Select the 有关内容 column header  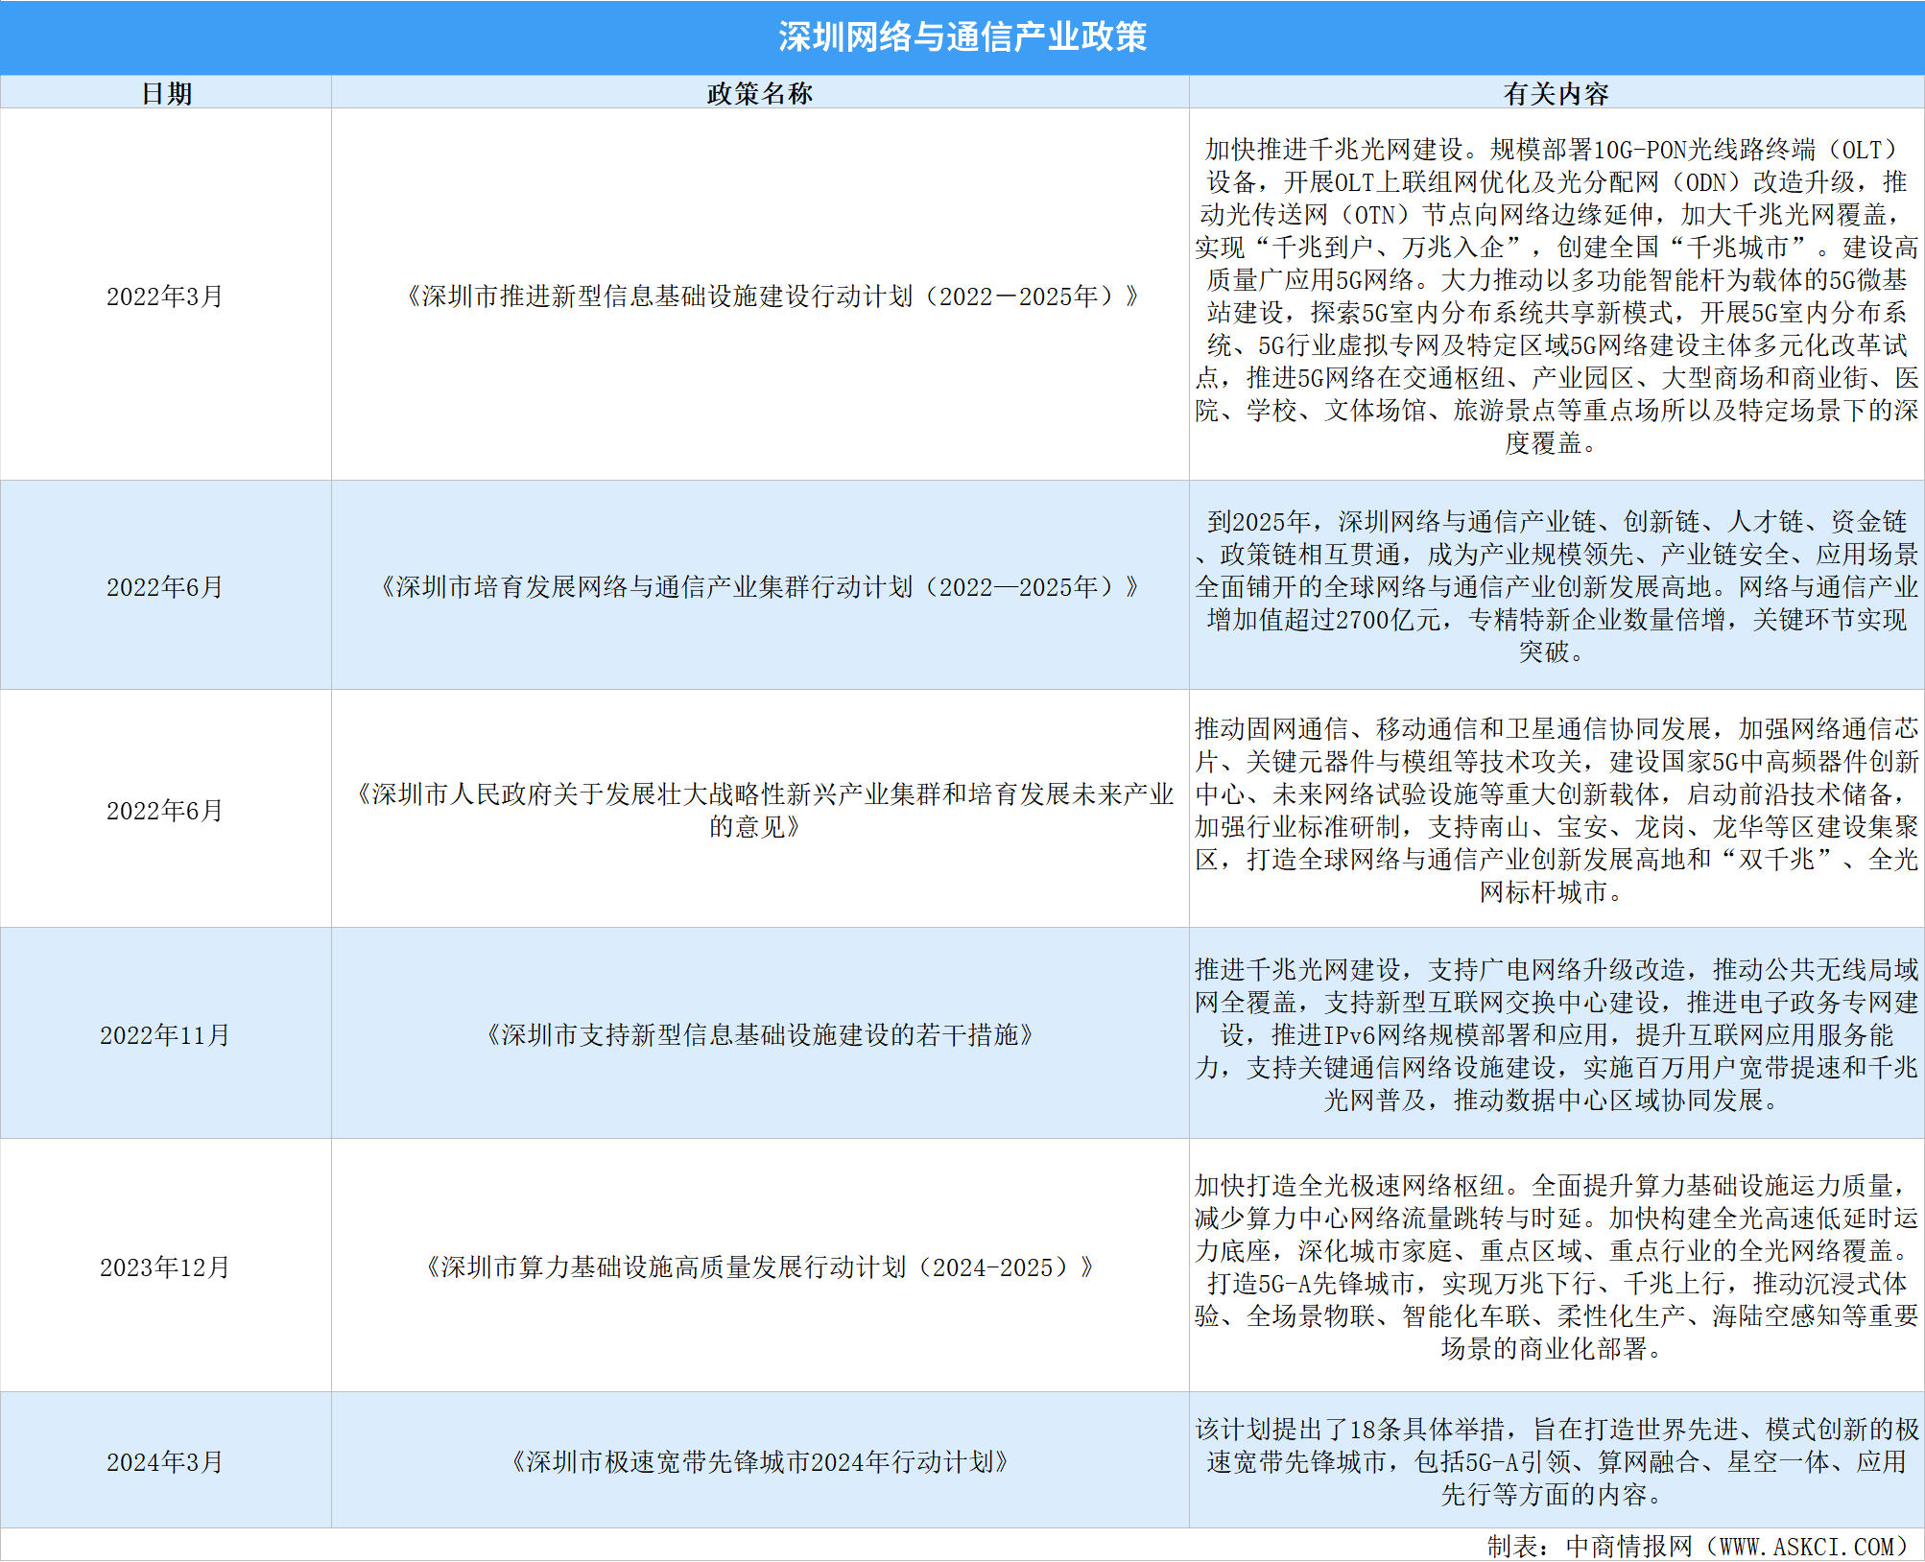(1557, 93)
